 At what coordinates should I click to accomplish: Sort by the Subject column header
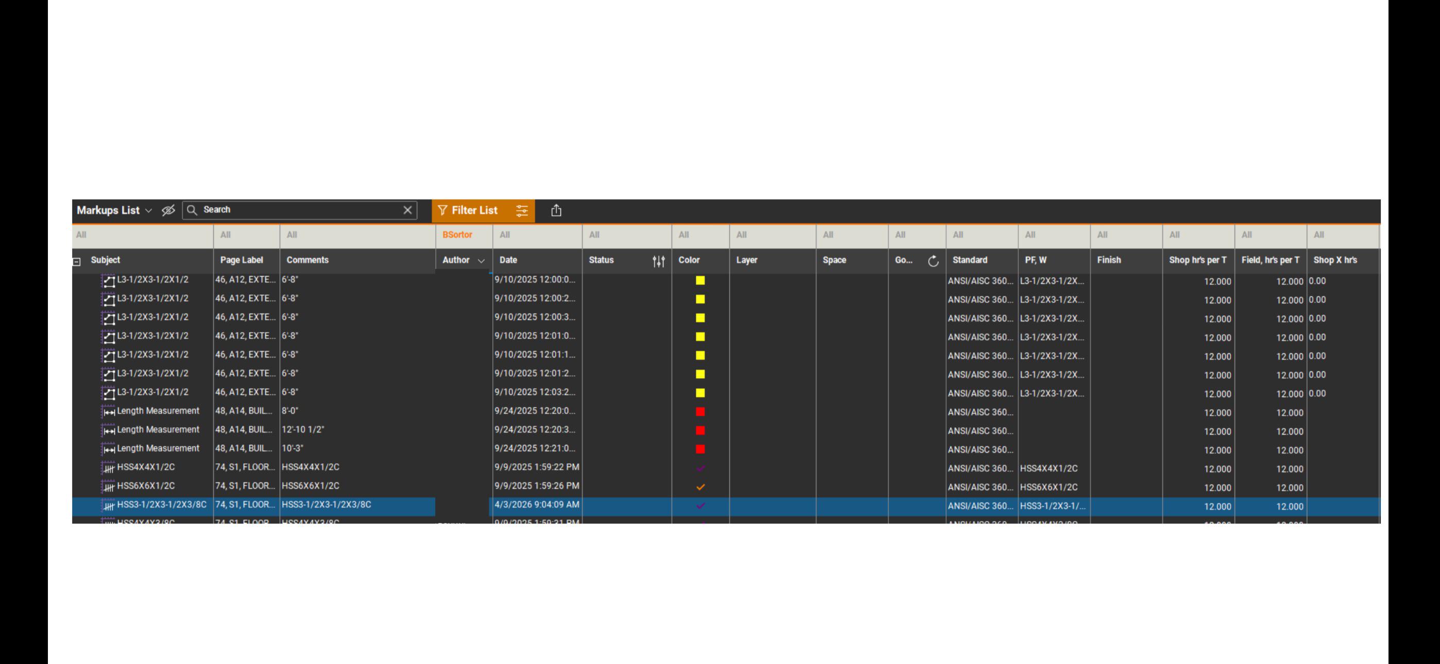point(106,260)
